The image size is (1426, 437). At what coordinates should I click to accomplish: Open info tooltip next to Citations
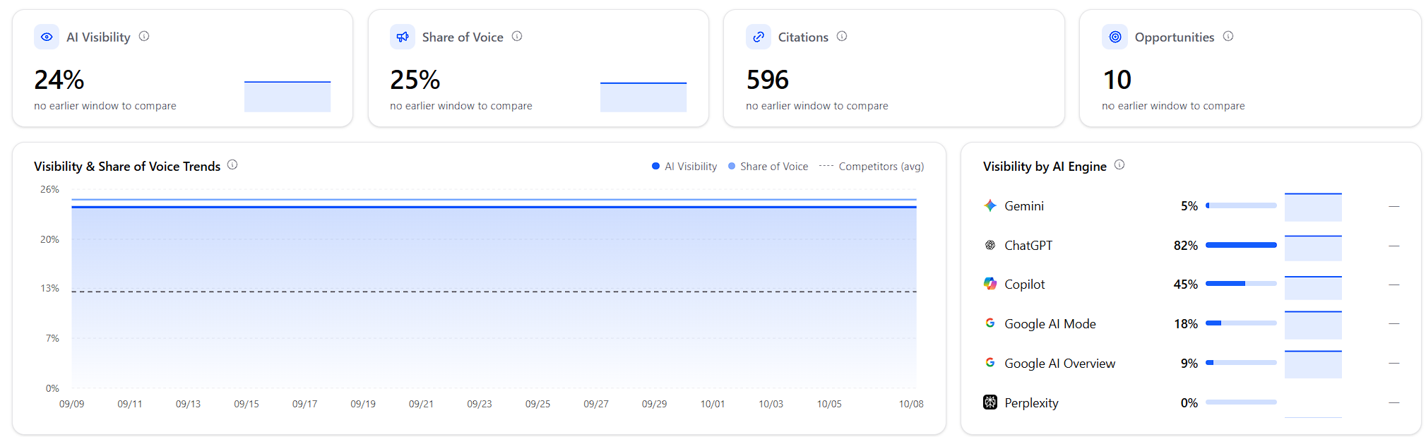pos(842,36)
